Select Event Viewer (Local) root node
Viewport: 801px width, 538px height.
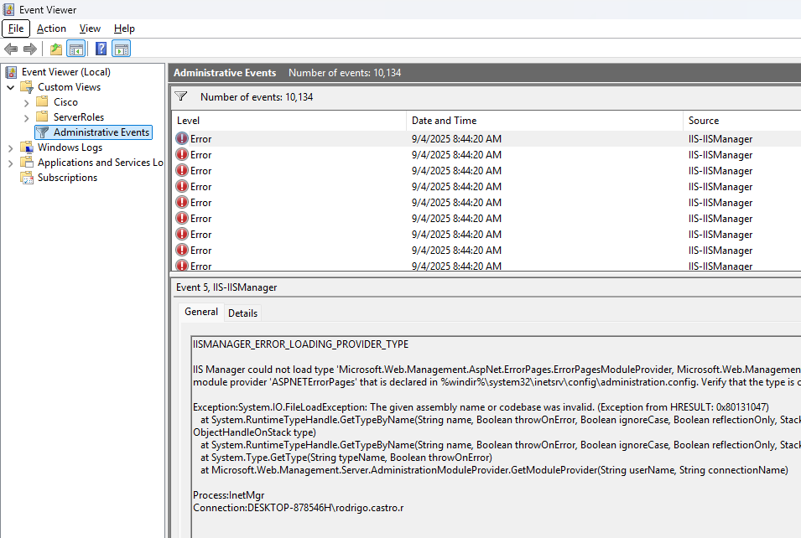click(x=66, y=72)
